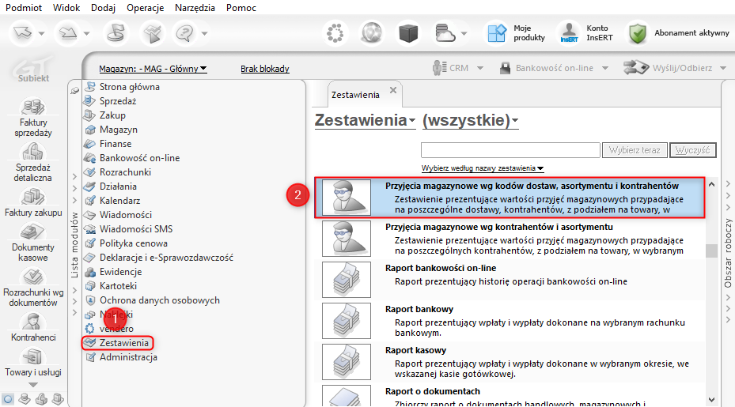Open the Wyślij/Odbierz dropdown arrow
Viewport: 735px width, 407px height.
tap(723, 69)
